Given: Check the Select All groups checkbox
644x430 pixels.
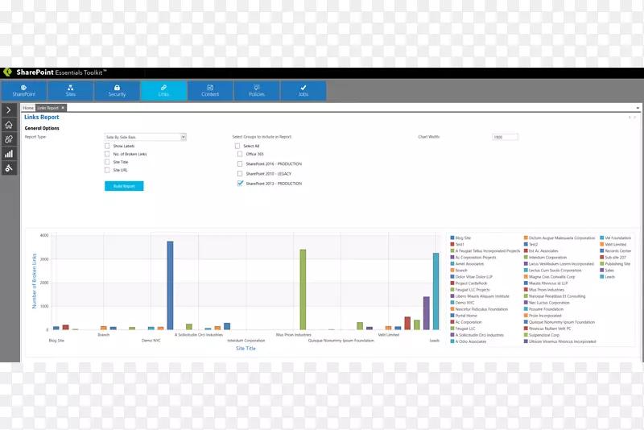Looking at the screenshot, I should click(x=237, y=146).
